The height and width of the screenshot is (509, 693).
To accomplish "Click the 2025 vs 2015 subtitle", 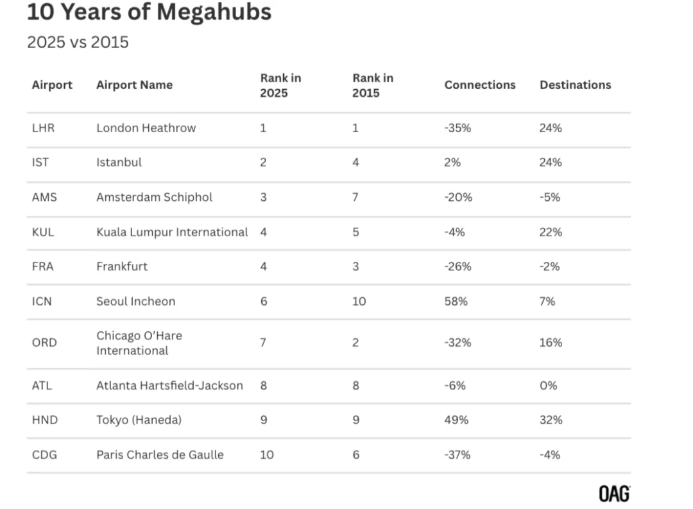I will (78, 42).
